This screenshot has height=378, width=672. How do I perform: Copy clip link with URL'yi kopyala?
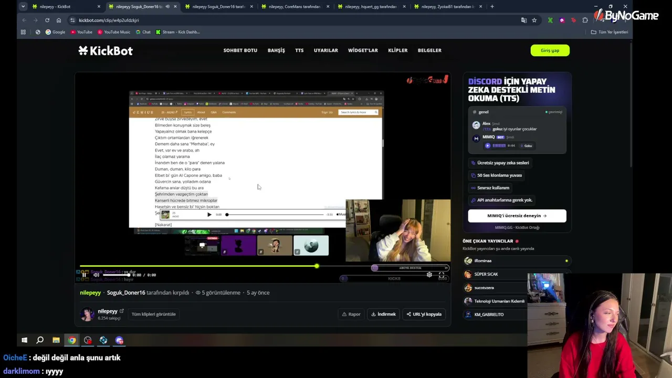click(x=424, y=314)
